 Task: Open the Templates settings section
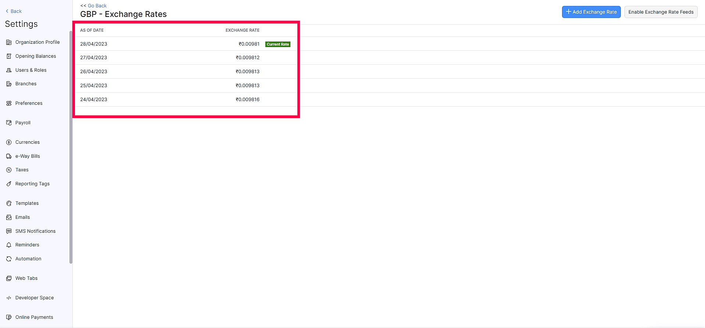coord(27,203)
